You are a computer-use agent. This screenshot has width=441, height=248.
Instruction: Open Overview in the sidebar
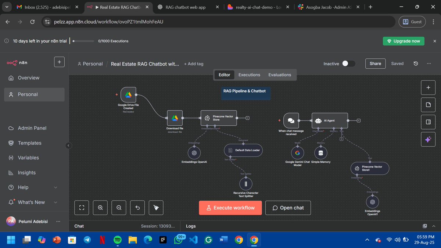click(x=35, y=78)
